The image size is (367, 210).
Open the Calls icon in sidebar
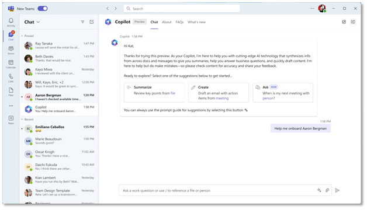(x=11, y=78)
